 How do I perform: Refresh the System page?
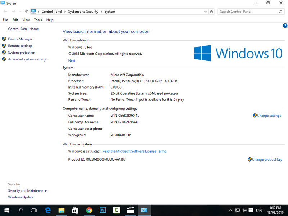tap(211, 12)
